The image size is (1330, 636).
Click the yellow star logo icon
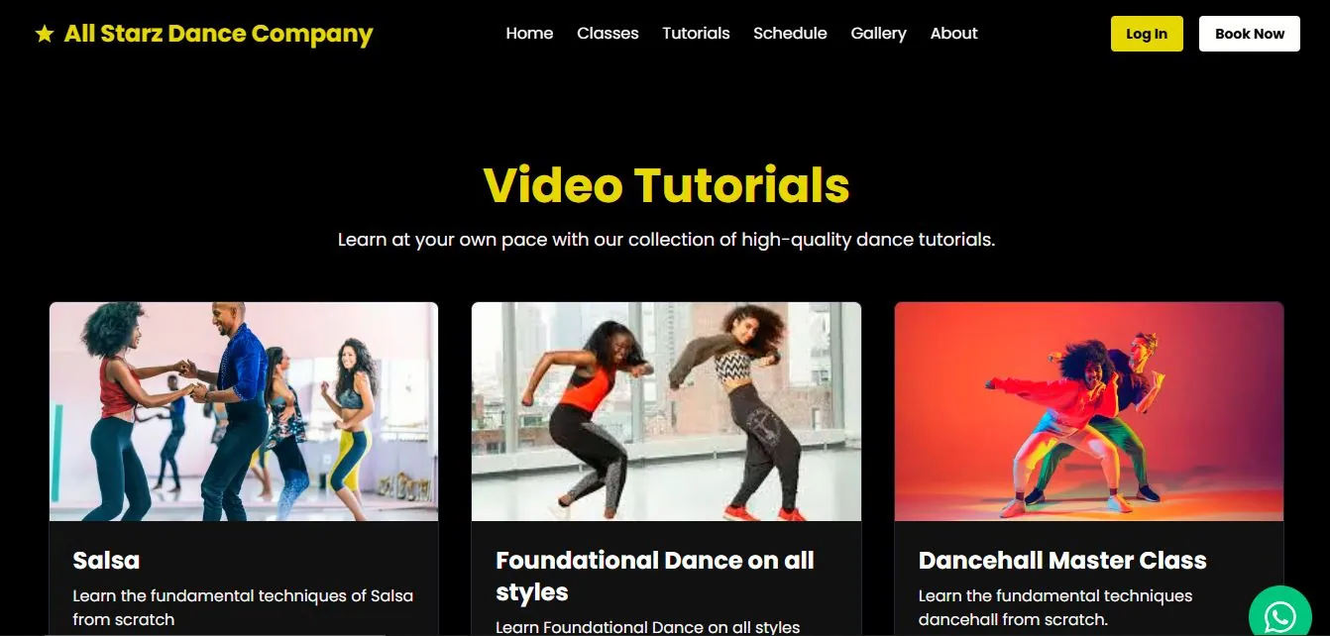coord(44,34)
